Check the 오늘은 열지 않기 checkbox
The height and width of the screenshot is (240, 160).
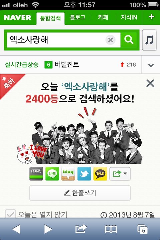(10, 214)
